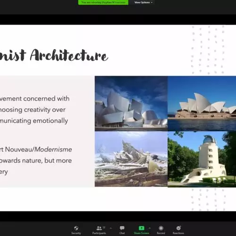Expand the arrow next to Participants
This screenshot has height=236, width=236.
pos(111,228)
